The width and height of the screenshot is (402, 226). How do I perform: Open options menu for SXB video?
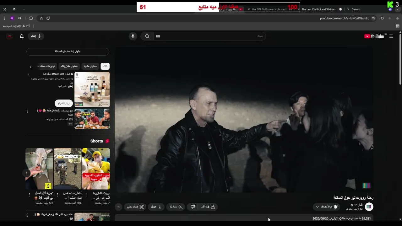point(27,111)
